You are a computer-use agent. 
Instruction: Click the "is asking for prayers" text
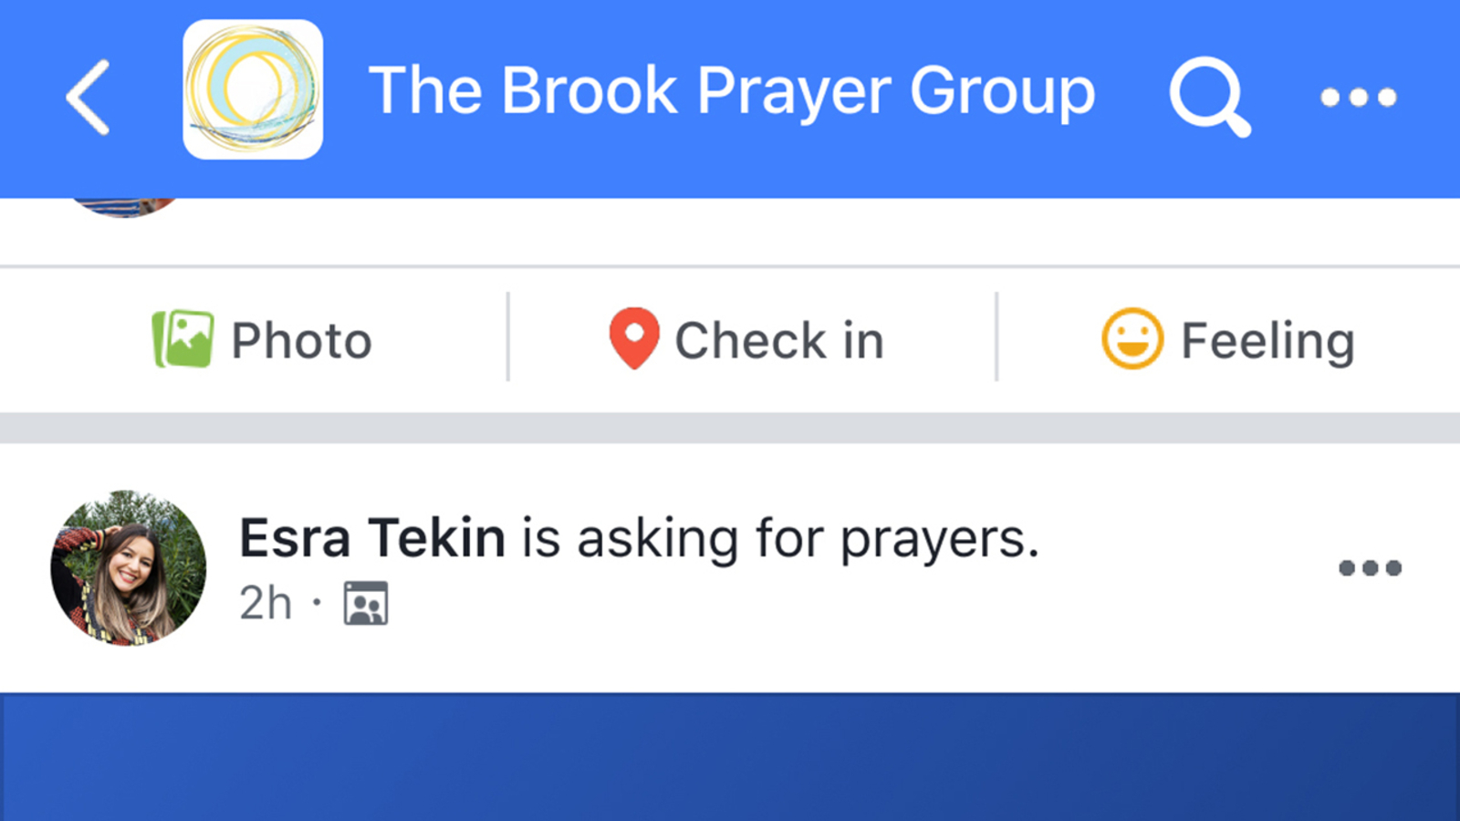[x=780, y=538]
